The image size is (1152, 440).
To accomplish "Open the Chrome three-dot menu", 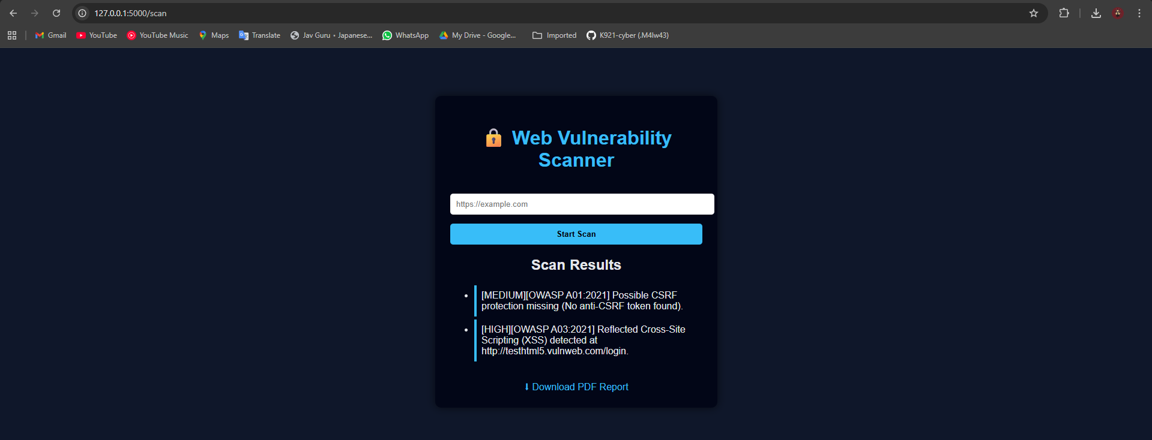I will [x=1139, y=13].
